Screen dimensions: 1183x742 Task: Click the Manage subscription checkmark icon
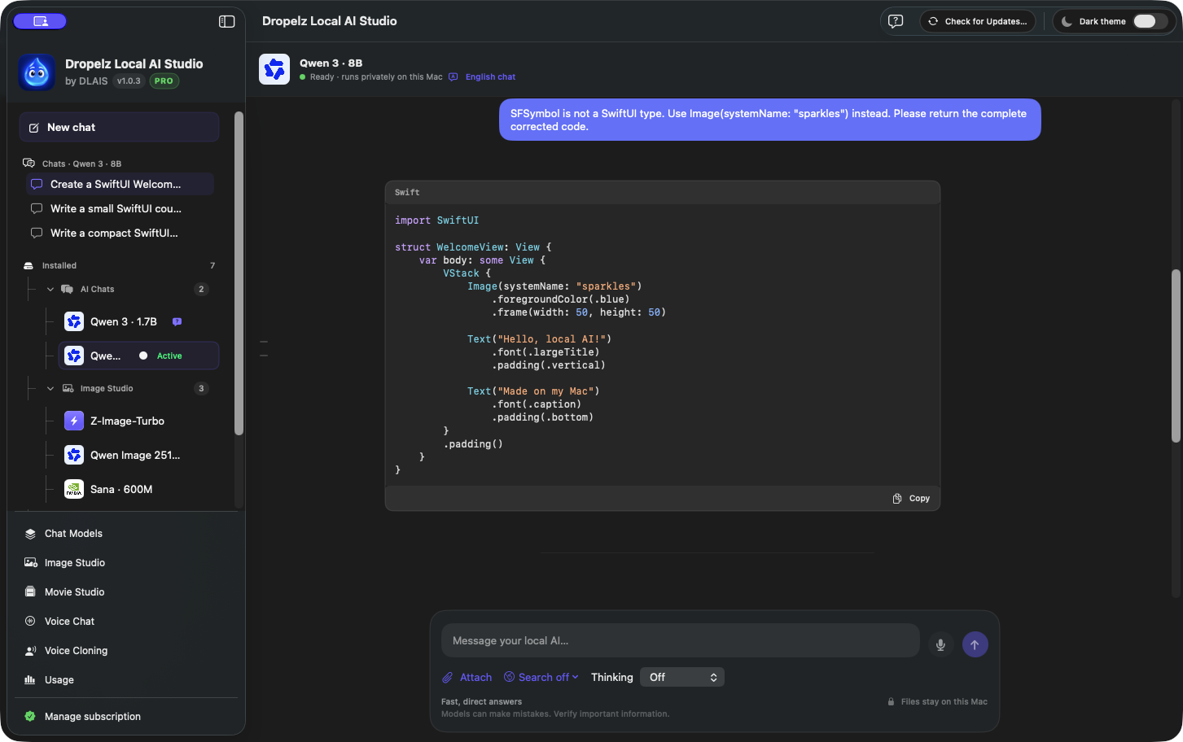pyautogui.click(x=30, y=716)
